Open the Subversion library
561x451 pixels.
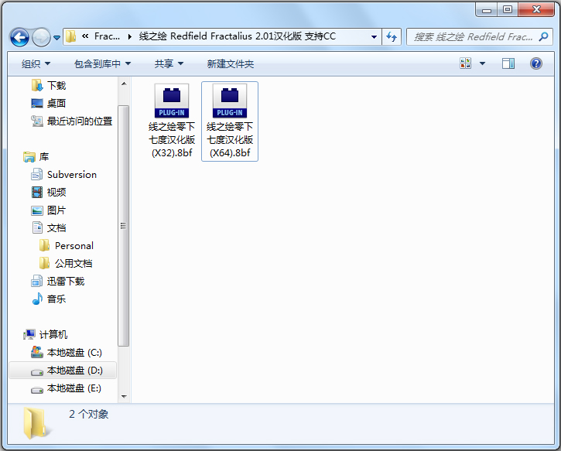(71, 175)
